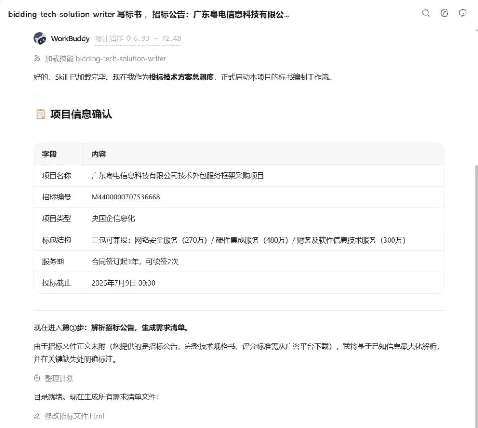
Task: Click the 广东粤电信息科技有限公司技术外包服务框架采购项目 cell
Action: [x=263, y=176]
